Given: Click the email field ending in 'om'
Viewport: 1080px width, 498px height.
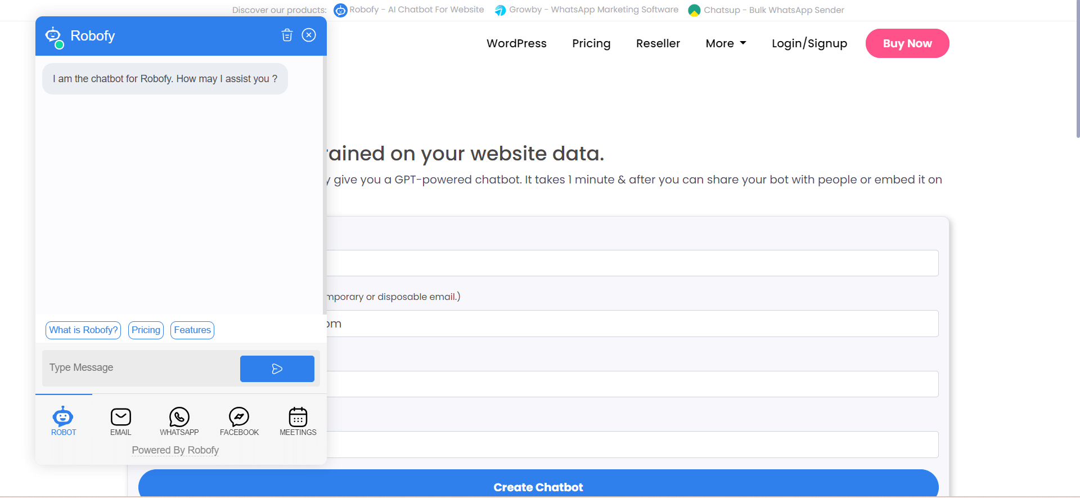Looking at the screenshot, I should (x=632, y=324).
